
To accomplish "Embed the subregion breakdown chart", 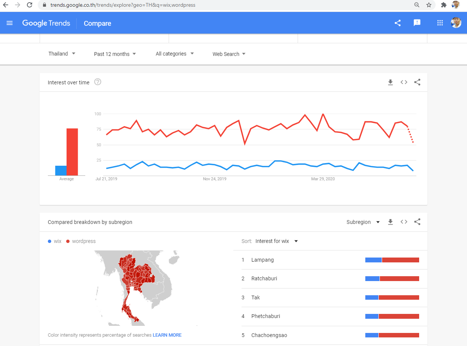I will click(404, 222).
